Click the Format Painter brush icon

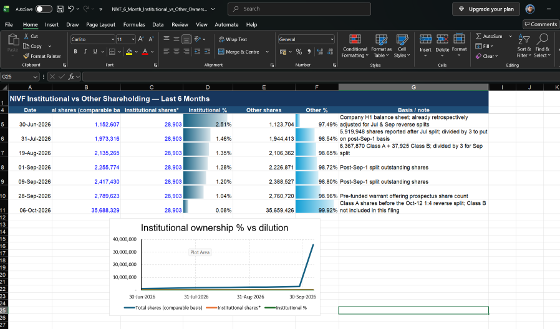pyautogui.click(x=26, y=56)
